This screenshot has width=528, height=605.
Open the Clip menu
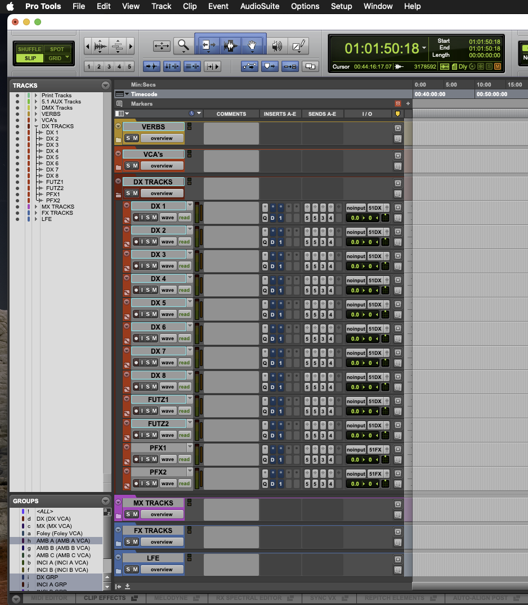pyautogui.click(x=190, y=6)
